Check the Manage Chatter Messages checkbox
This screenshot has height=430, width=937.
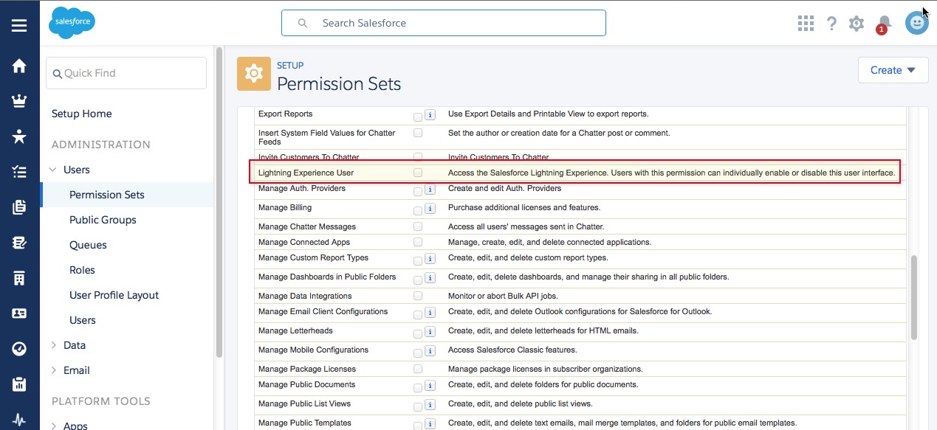click(418, 226)
